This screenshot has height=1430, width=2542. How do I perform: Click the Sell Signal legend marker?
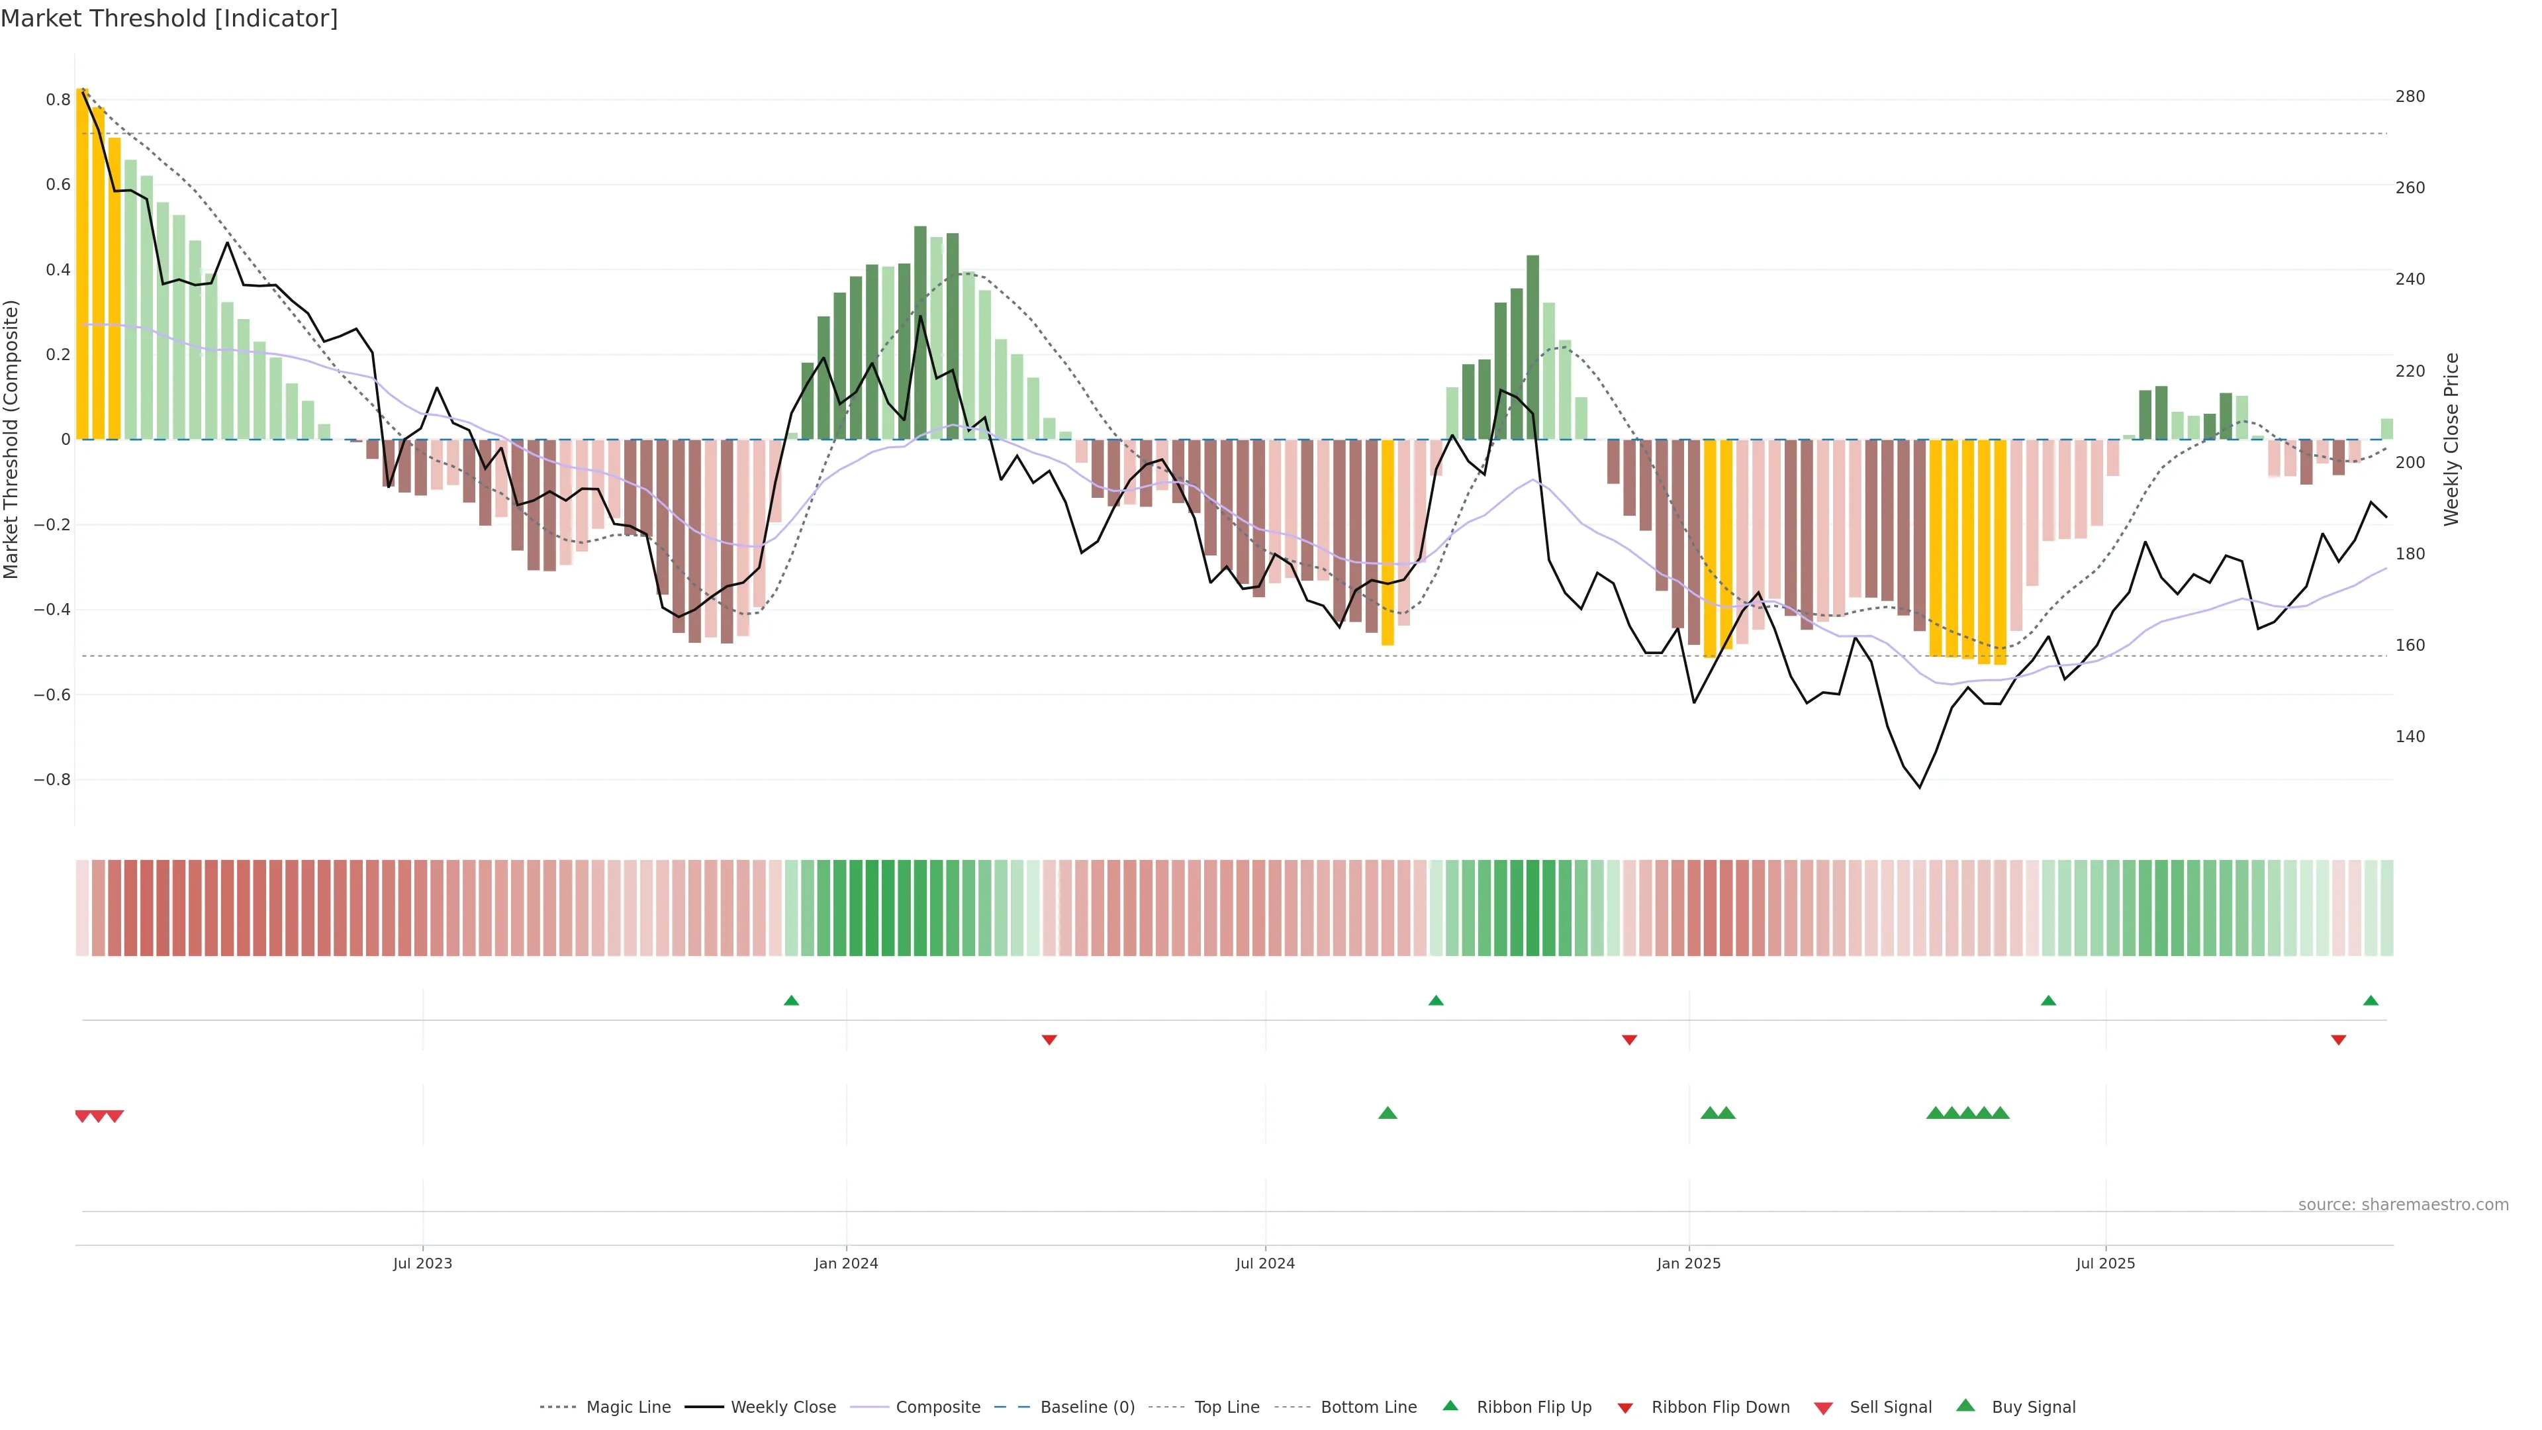[1822, 1408]
